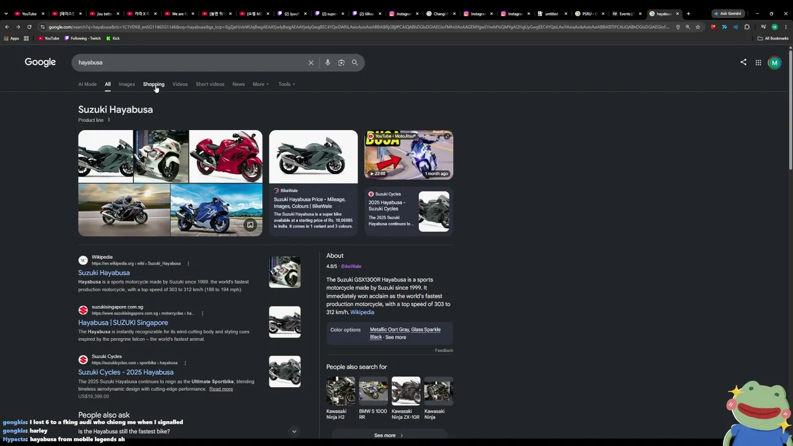Expand See more under People also search for
This screenshot has height=446, width=793.
tap(389, 435)
